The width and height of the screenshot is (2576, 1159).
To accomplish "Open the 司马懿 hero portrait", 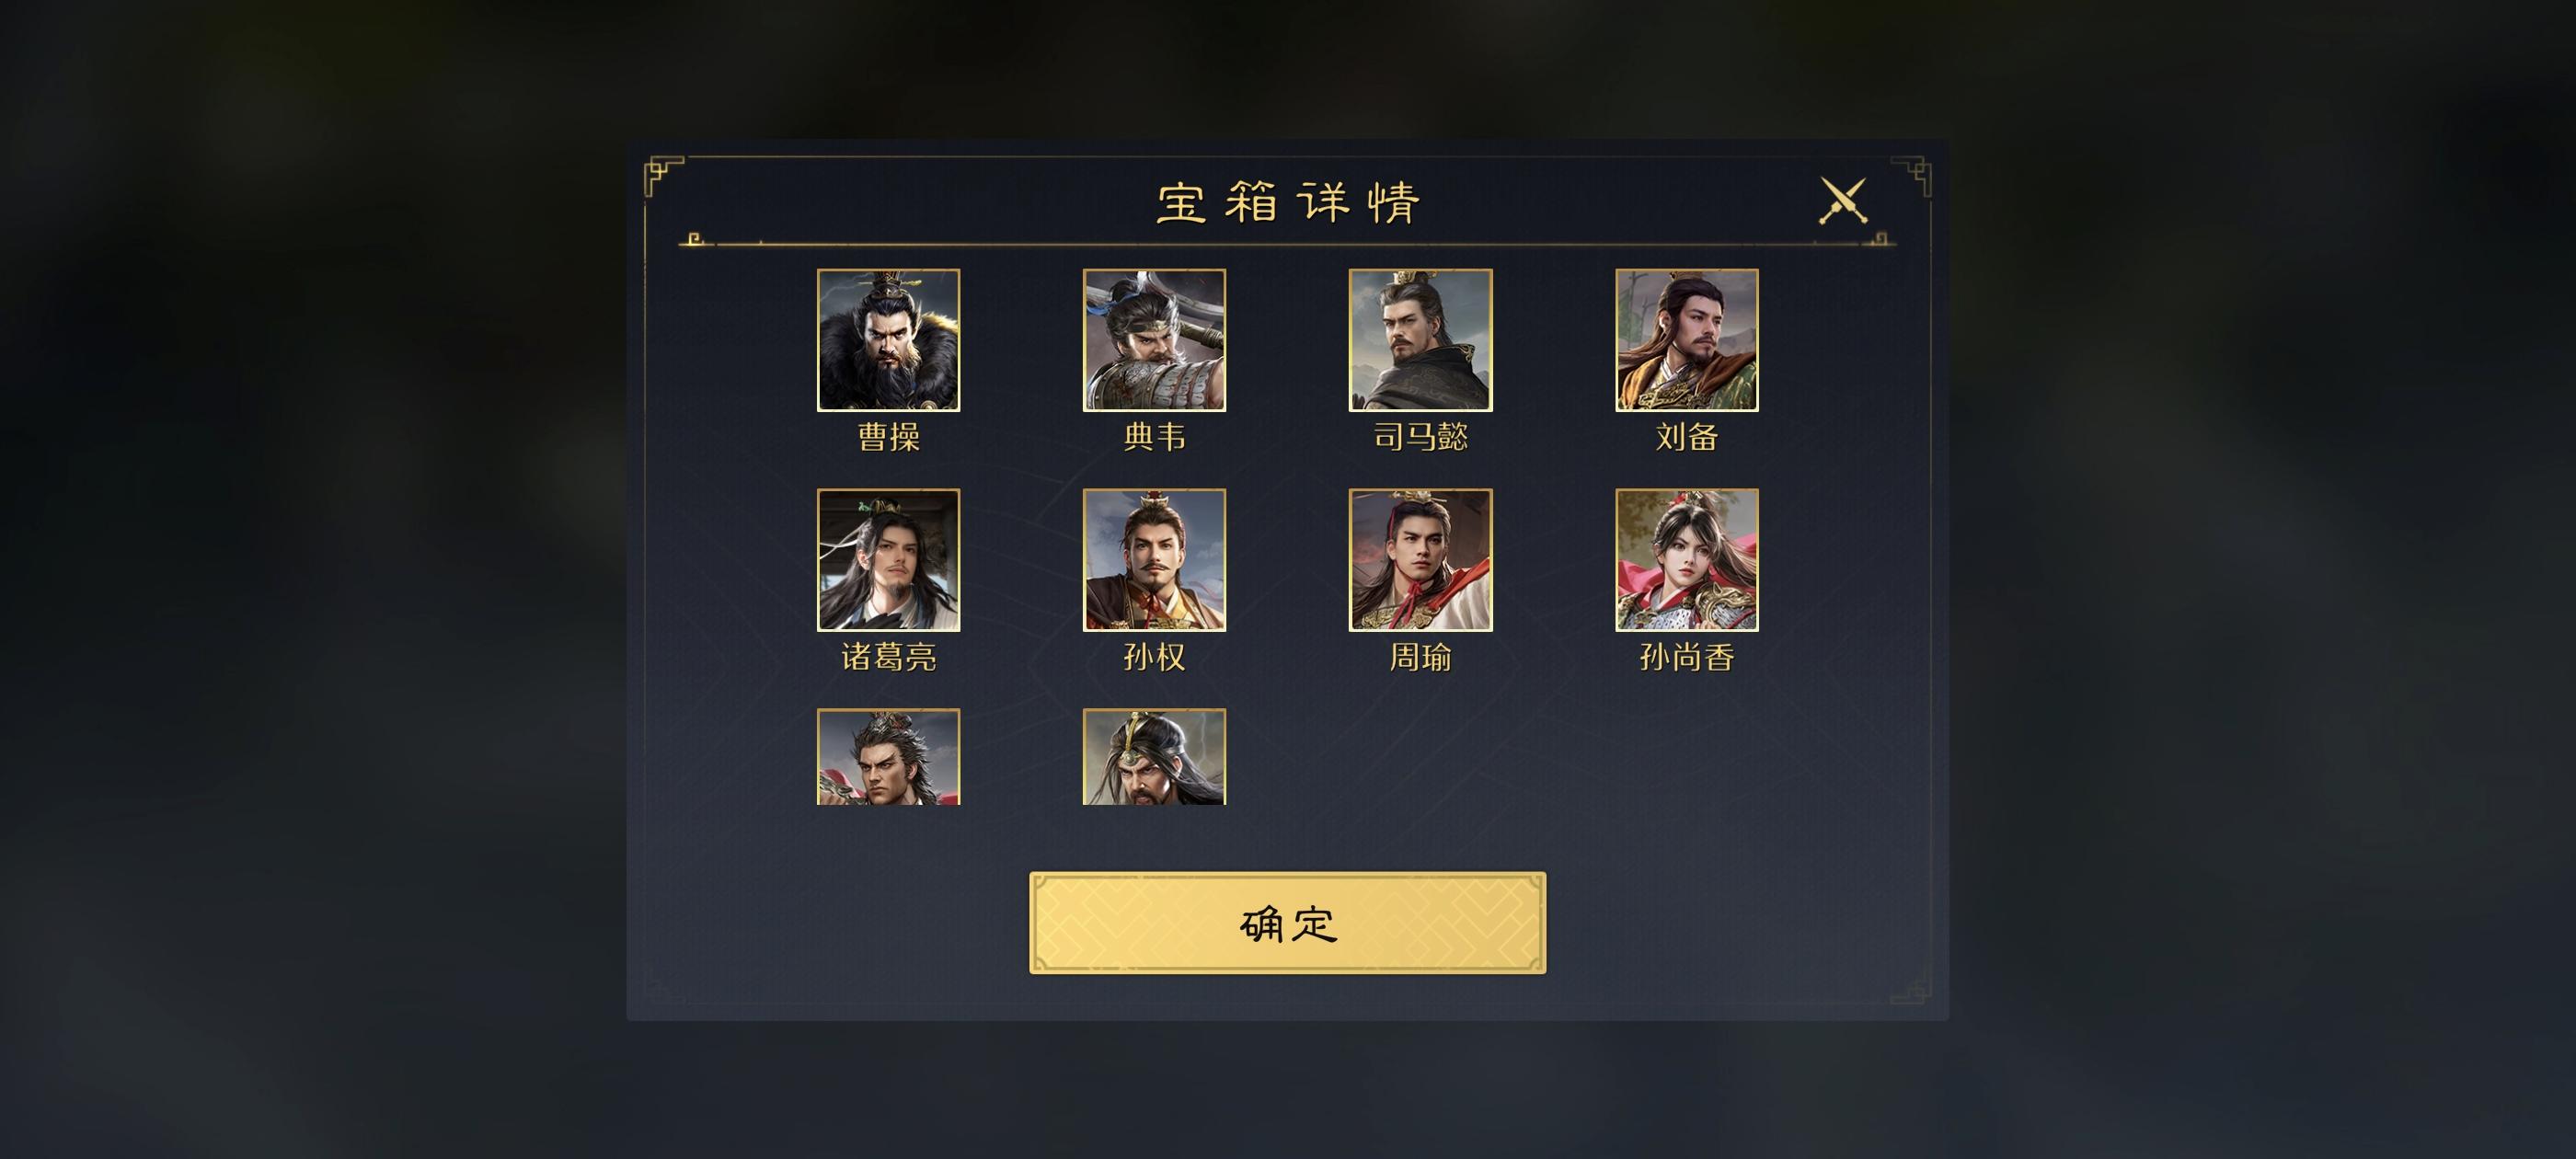I will (x=1420, y=340).
